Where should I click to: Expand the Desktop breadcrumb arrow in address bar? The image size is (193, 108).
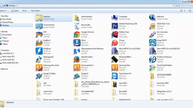(x=17, y=6)
